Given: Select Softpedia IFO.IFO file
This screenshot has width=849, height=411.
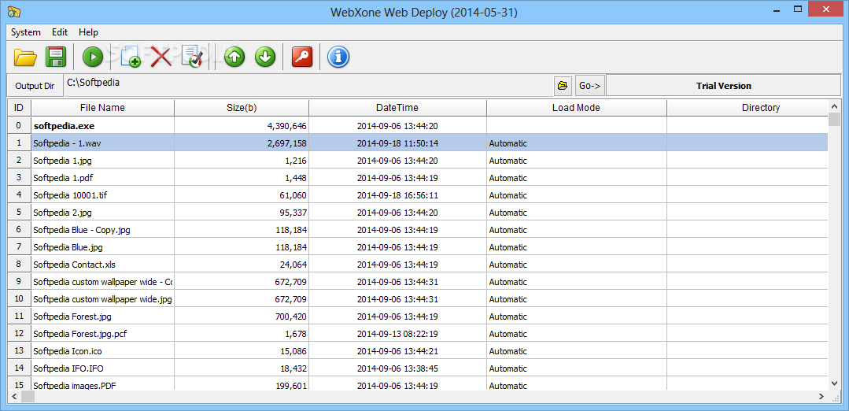Looking at the screenshot, I should coord(68,368).
